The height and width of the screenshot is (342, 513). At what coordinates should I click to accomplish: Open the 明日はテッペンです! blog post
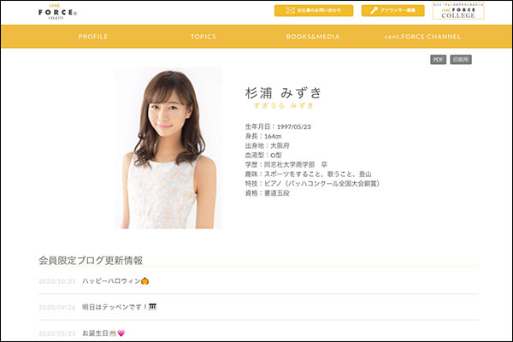[x=115, y=307]
